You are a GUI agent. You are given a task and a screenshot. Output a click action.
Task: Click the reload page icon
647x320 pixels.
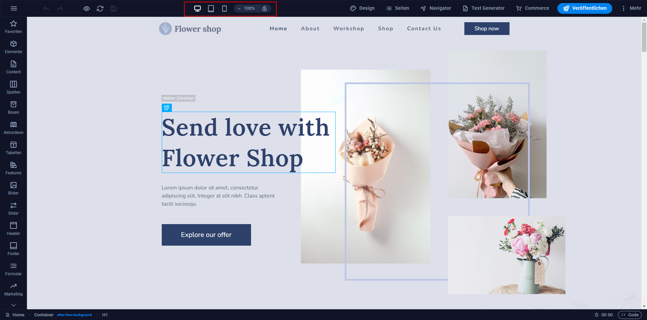pyautogui.click(x=100, y=8)
